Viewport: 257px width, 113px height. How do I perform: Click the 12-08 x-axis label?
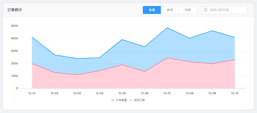pos(190,93)
